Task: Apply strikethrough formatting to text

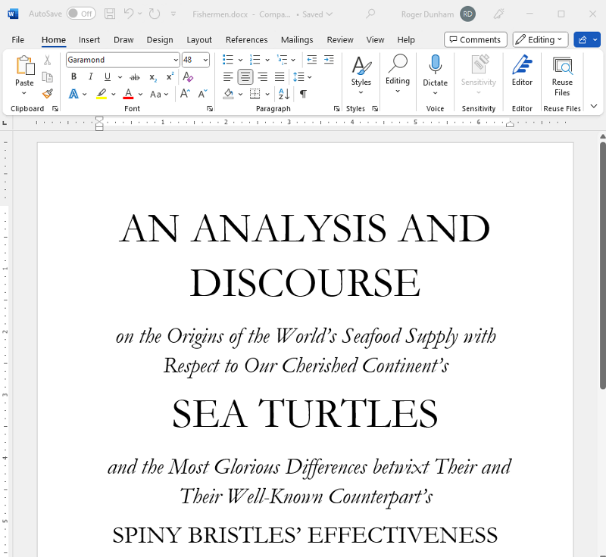Action: click(135, 76)
